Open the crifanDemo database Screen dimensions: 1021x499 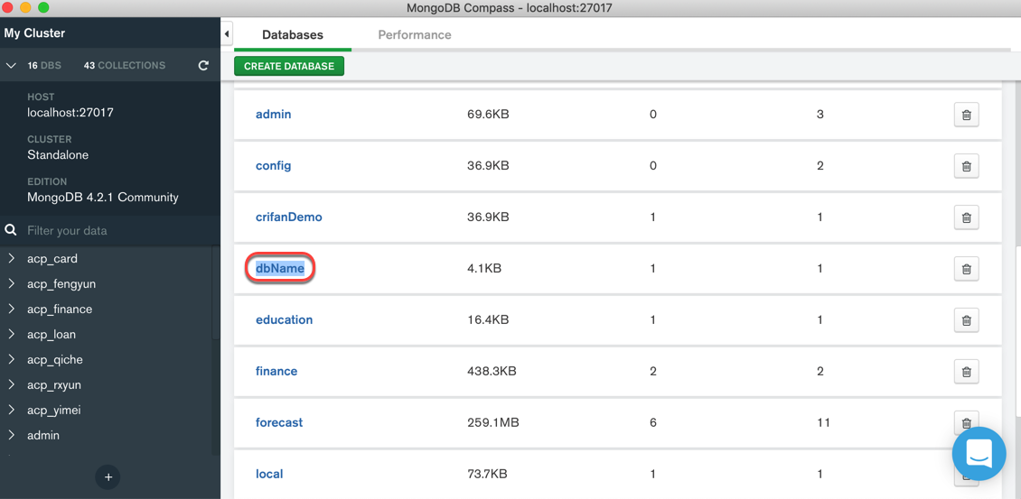(288, 217)
